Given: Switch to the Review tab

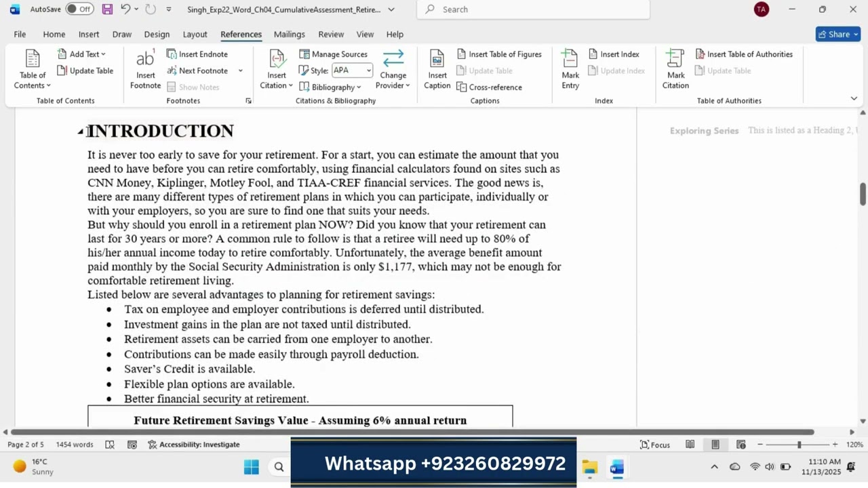Looking at the screenshot, I should 331,34.
